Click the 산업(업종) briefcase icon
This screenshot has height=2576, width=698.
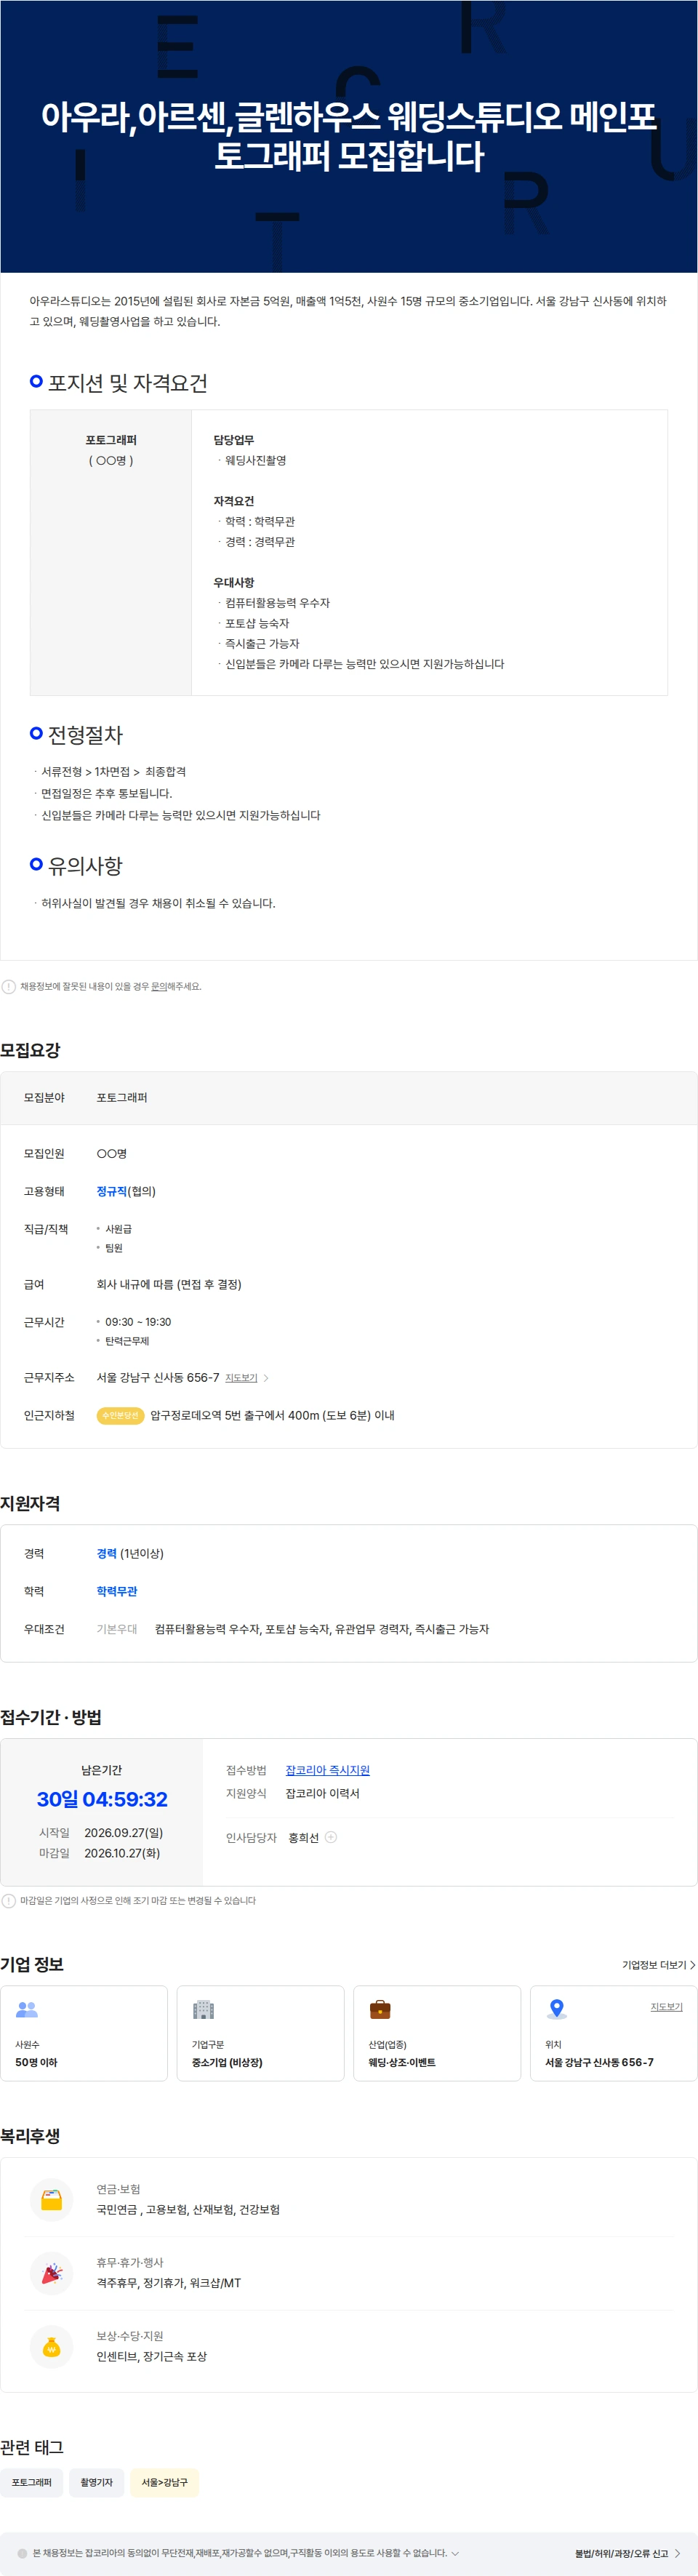(x=380, y=2009)
